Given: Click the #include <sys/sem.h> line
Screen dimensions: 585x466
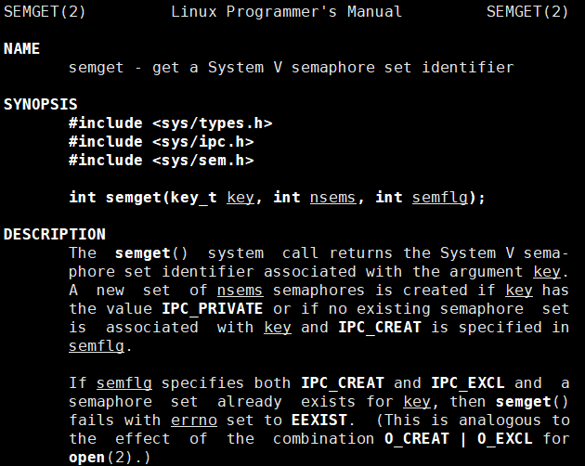Looking at the screenshot, I should pyautogui.click(x=162, y=161).
